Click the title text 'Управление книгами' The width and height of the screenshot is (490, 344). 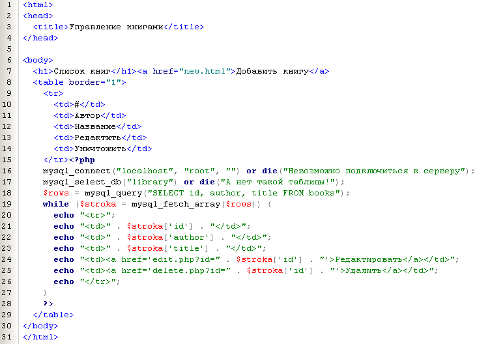[116, 27]
